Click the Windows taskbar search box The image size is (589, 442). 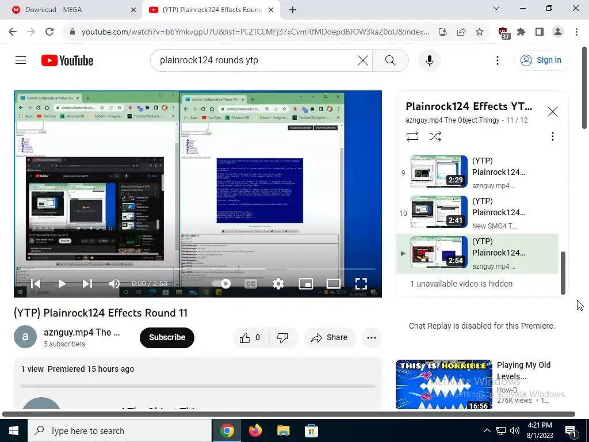click(120, 430)
